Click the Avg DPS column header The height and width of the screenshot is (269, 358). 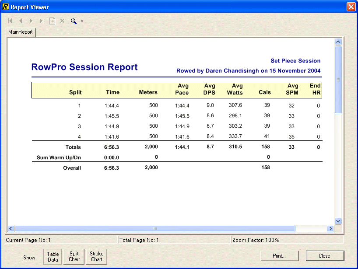[209, 89]
